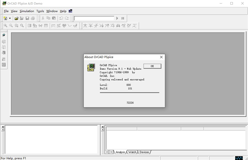
Task: Click the Print icon in toolbar
Action: click(x=33, y=18)
